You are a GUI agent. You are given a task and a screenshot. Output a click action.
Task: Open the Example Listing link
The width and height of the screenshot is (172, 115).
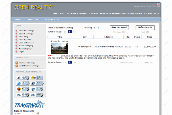59,41
